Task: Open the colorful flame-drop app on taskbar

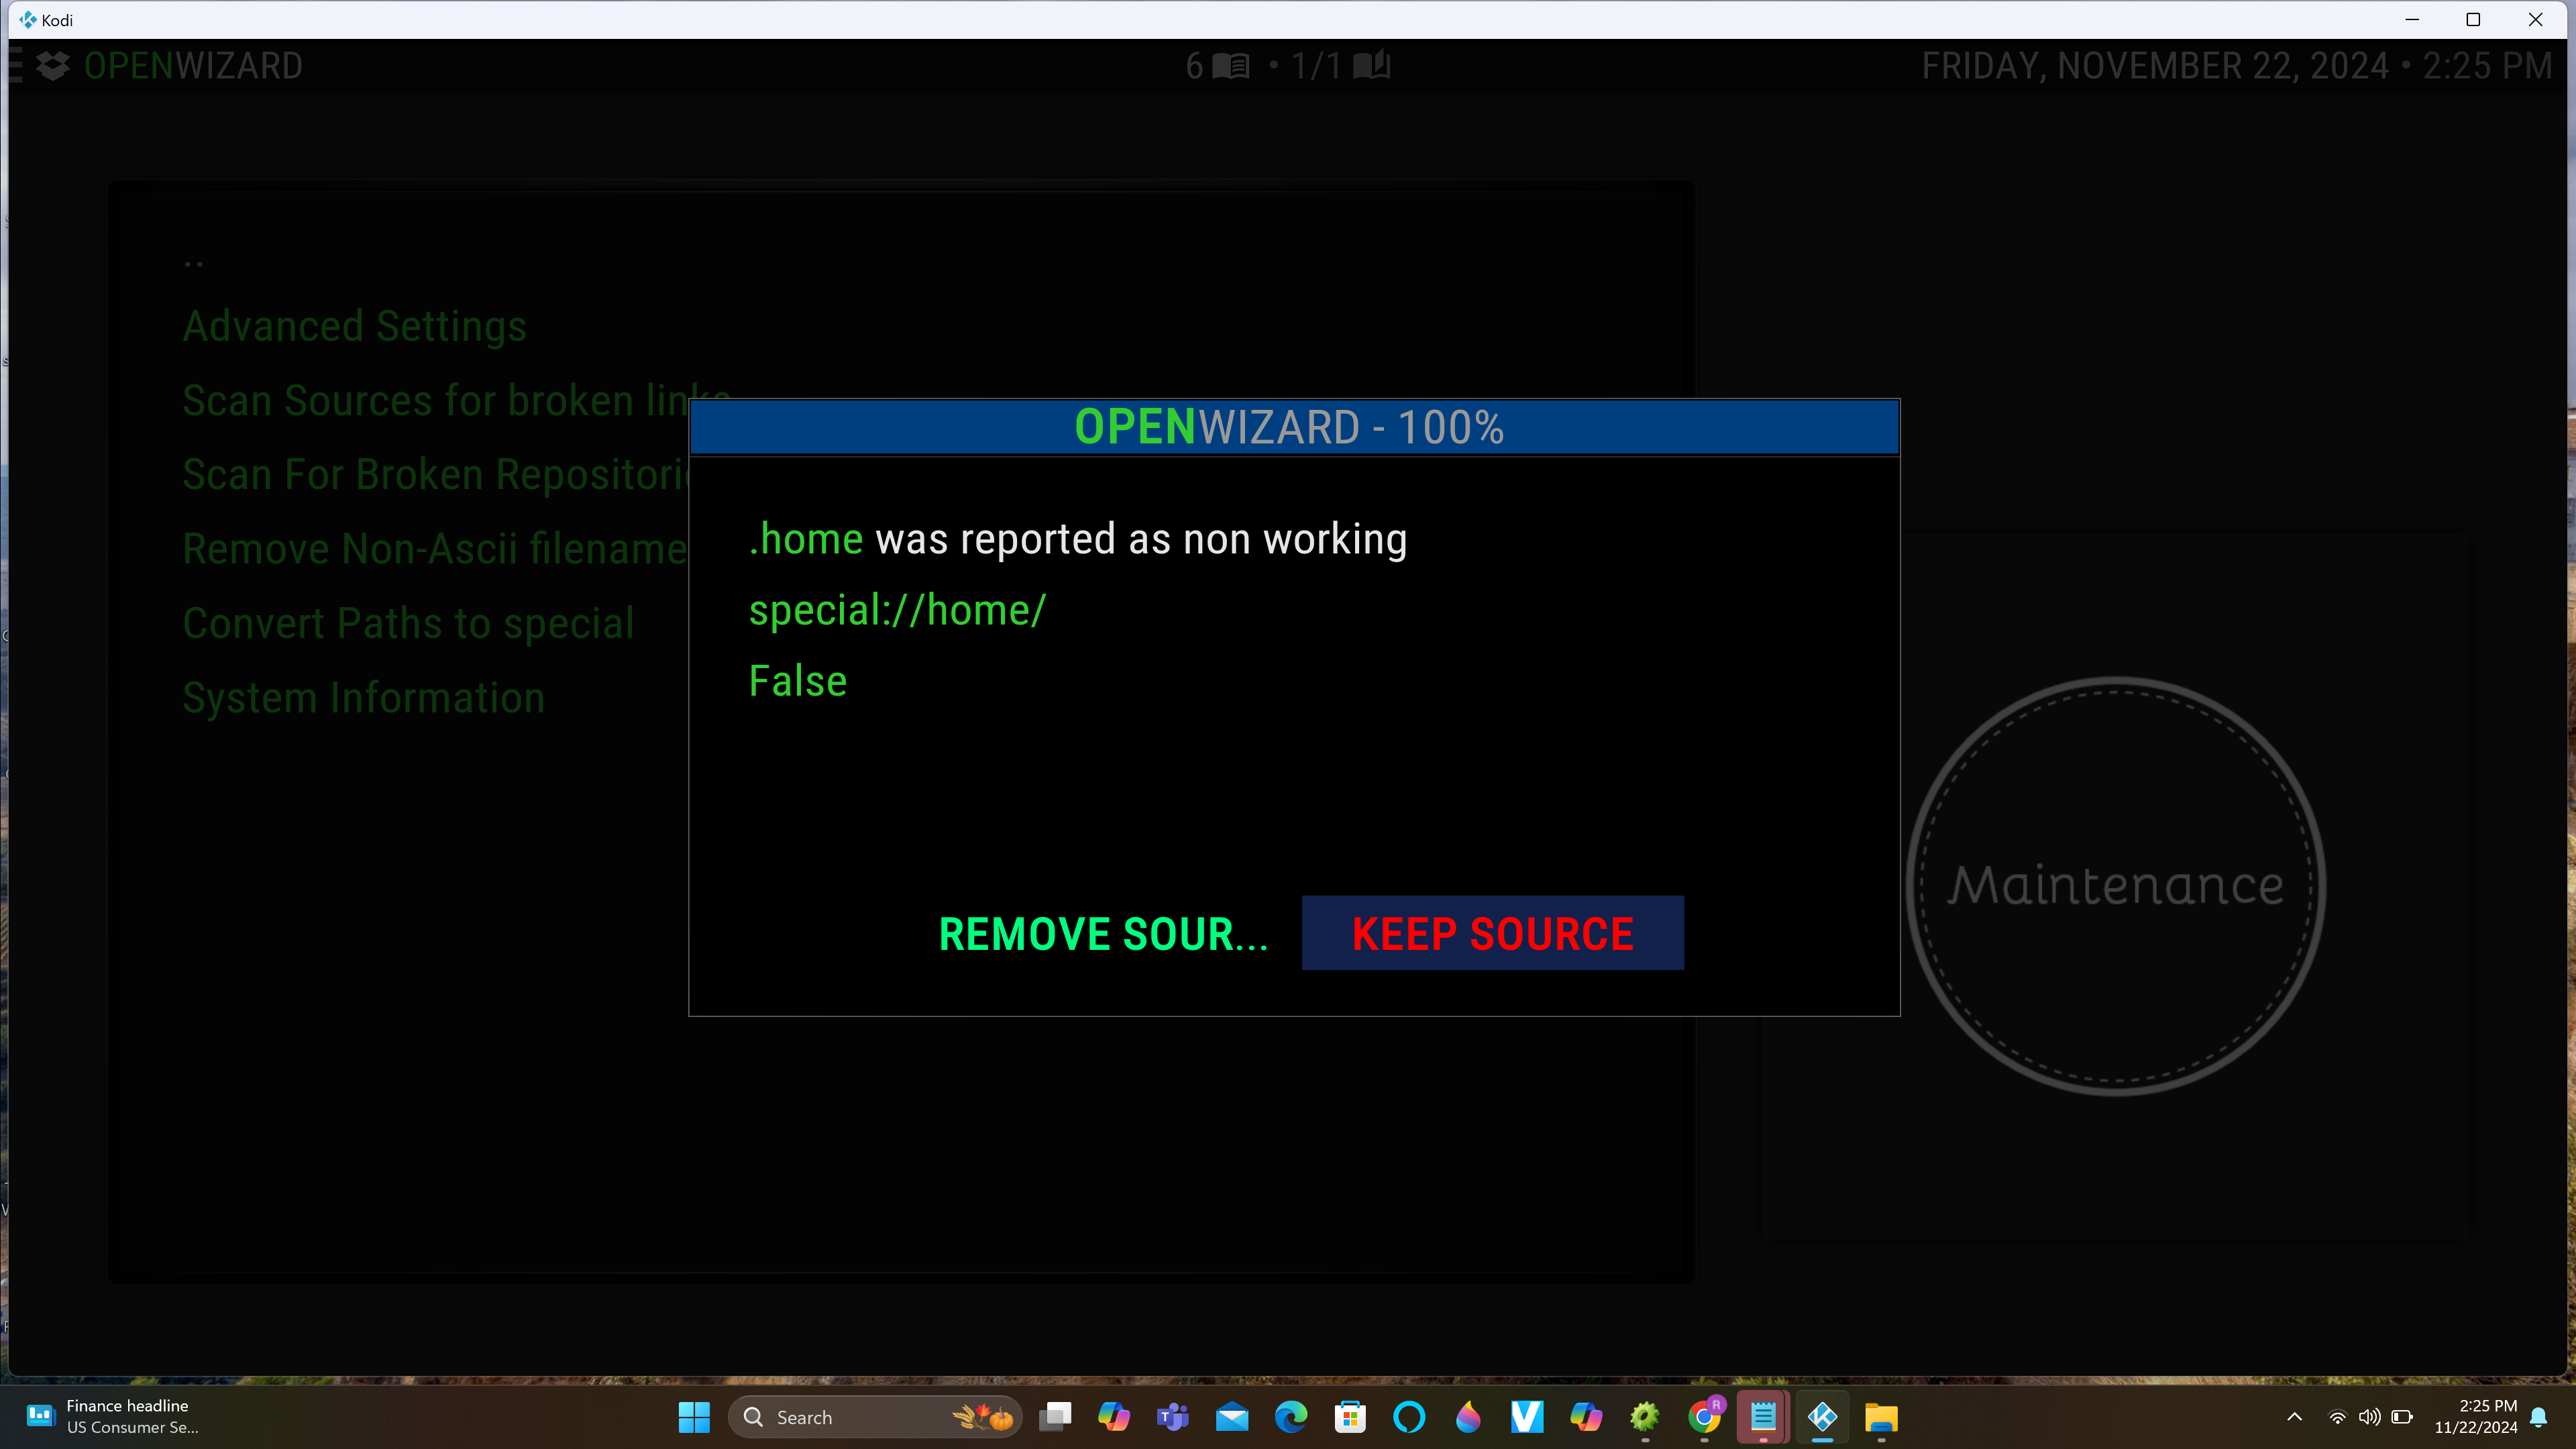Action: click(x=1468, y=1417)
